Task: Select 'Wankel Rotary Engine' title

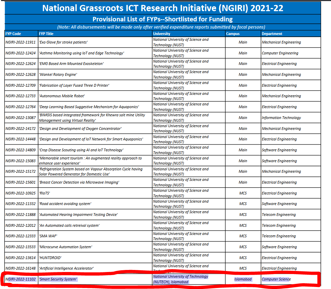Action: point(58,74)
